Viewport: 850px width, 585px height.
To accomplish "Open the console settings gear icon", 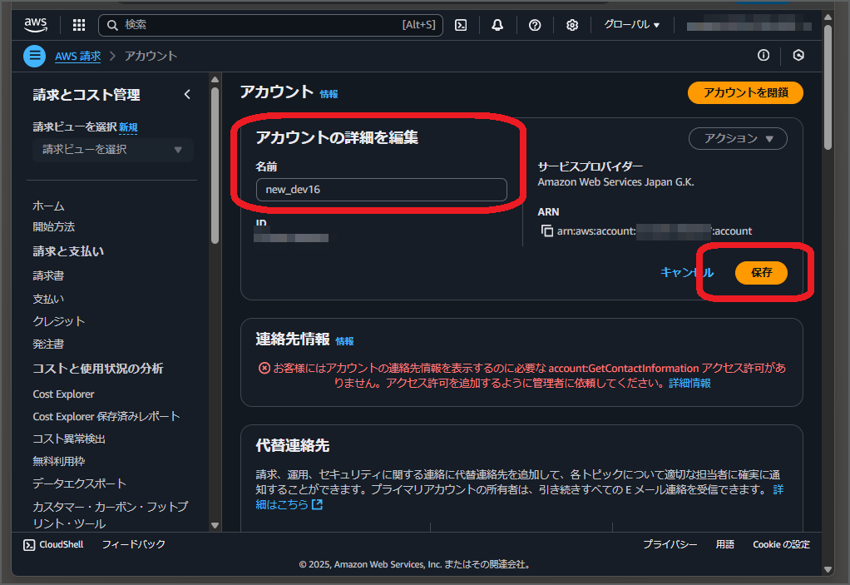I will click(572, 25).
